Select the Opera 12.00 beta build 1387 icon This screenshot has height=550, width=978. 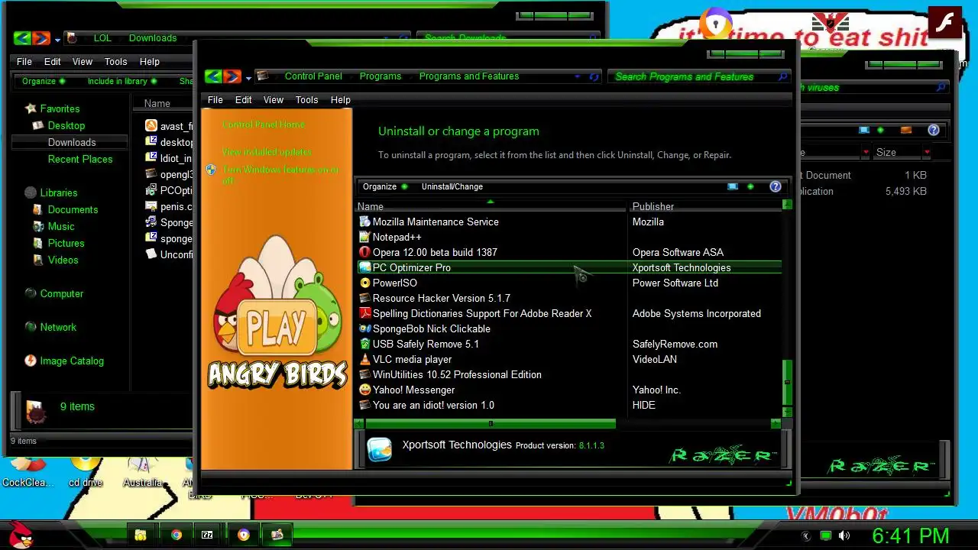365,252
